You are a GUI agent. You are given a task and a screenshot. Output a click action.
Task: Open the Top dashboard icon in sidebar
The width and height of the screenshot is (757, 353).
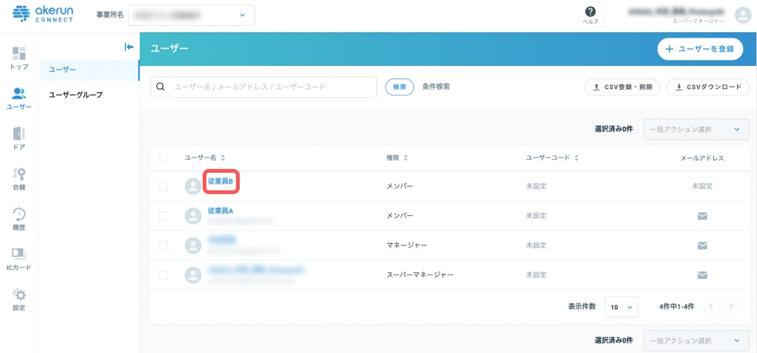[19, 53]
